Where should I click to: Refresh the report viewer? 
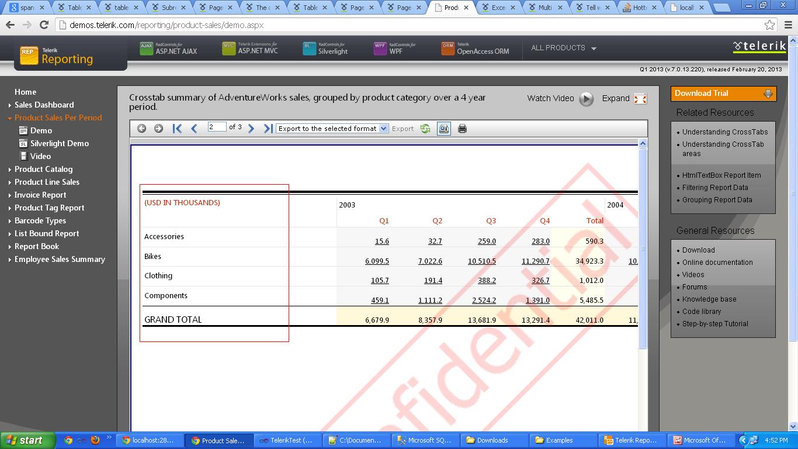coord(425,129)
